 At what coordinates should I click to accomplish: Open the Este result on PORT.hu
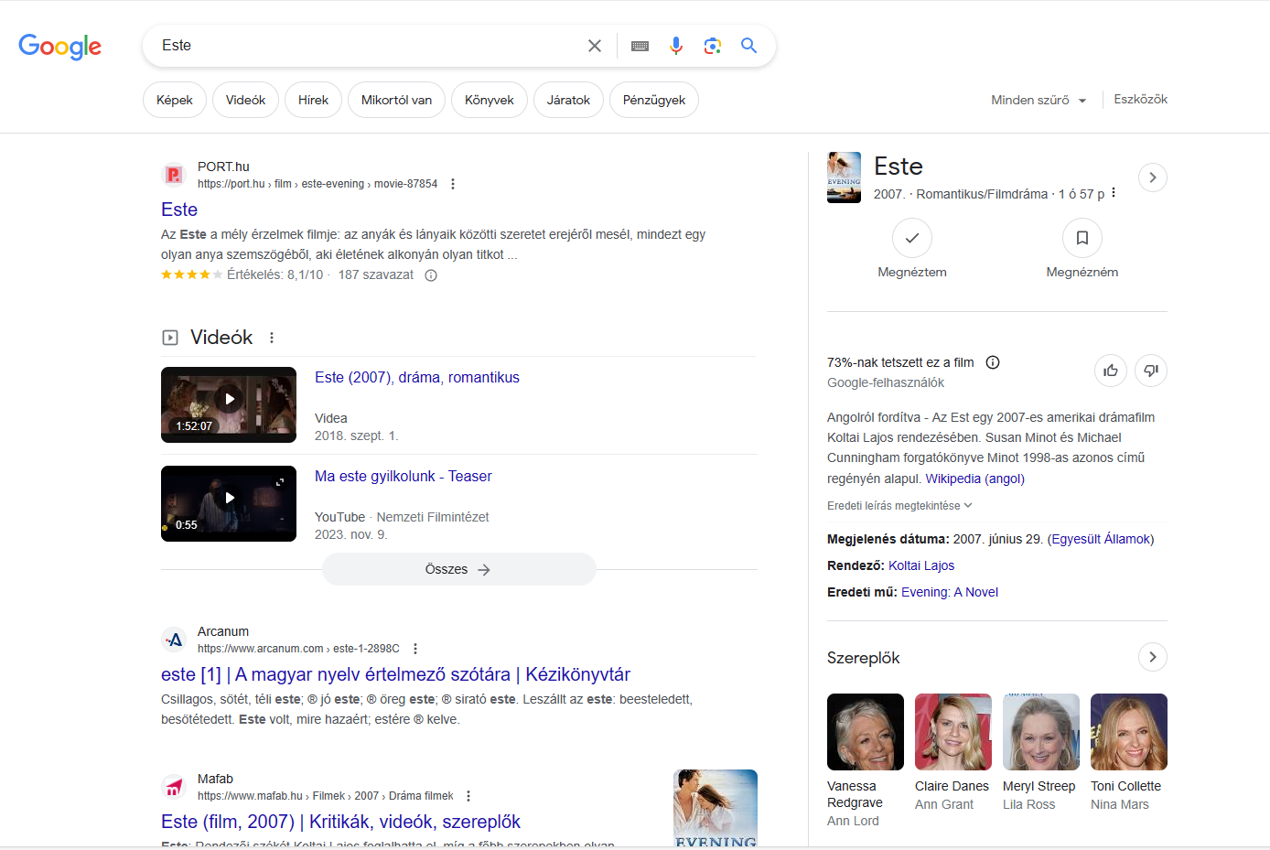coord(179,210)
